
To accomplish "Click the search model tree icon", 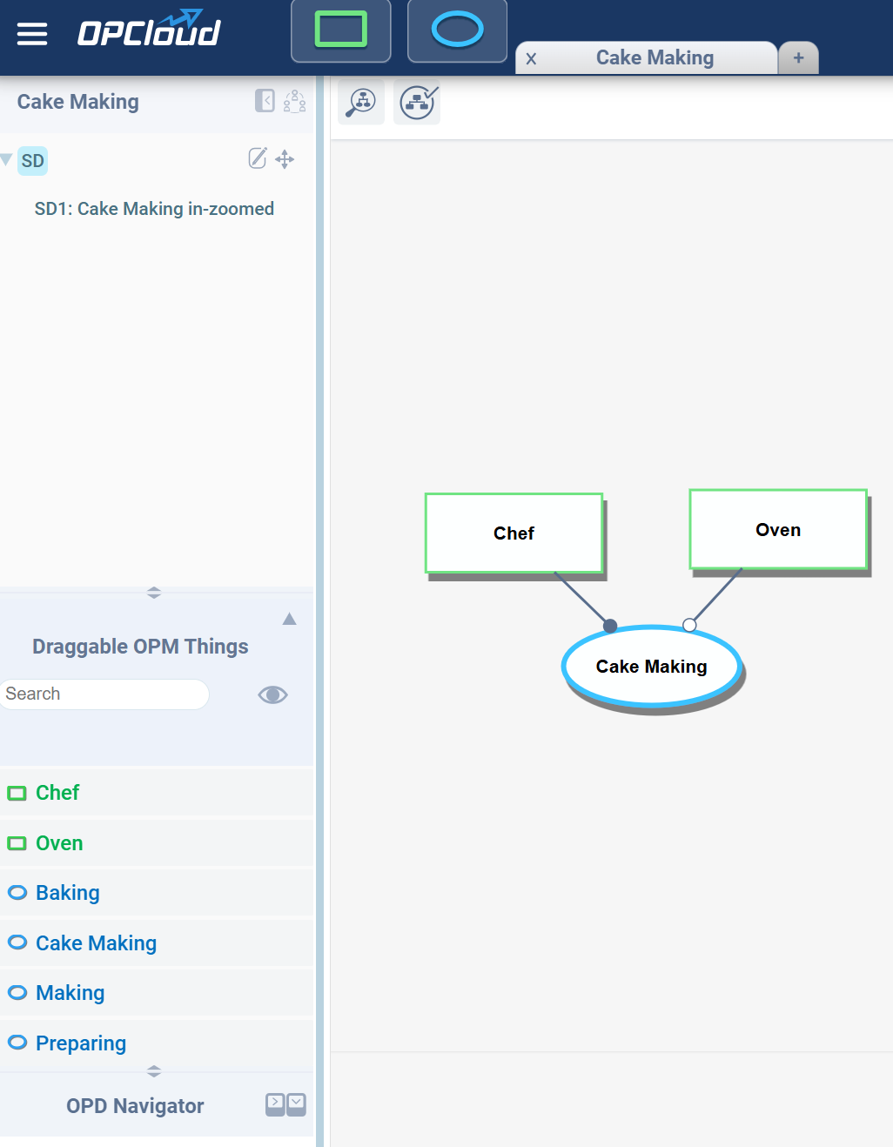I will (360, 103).
